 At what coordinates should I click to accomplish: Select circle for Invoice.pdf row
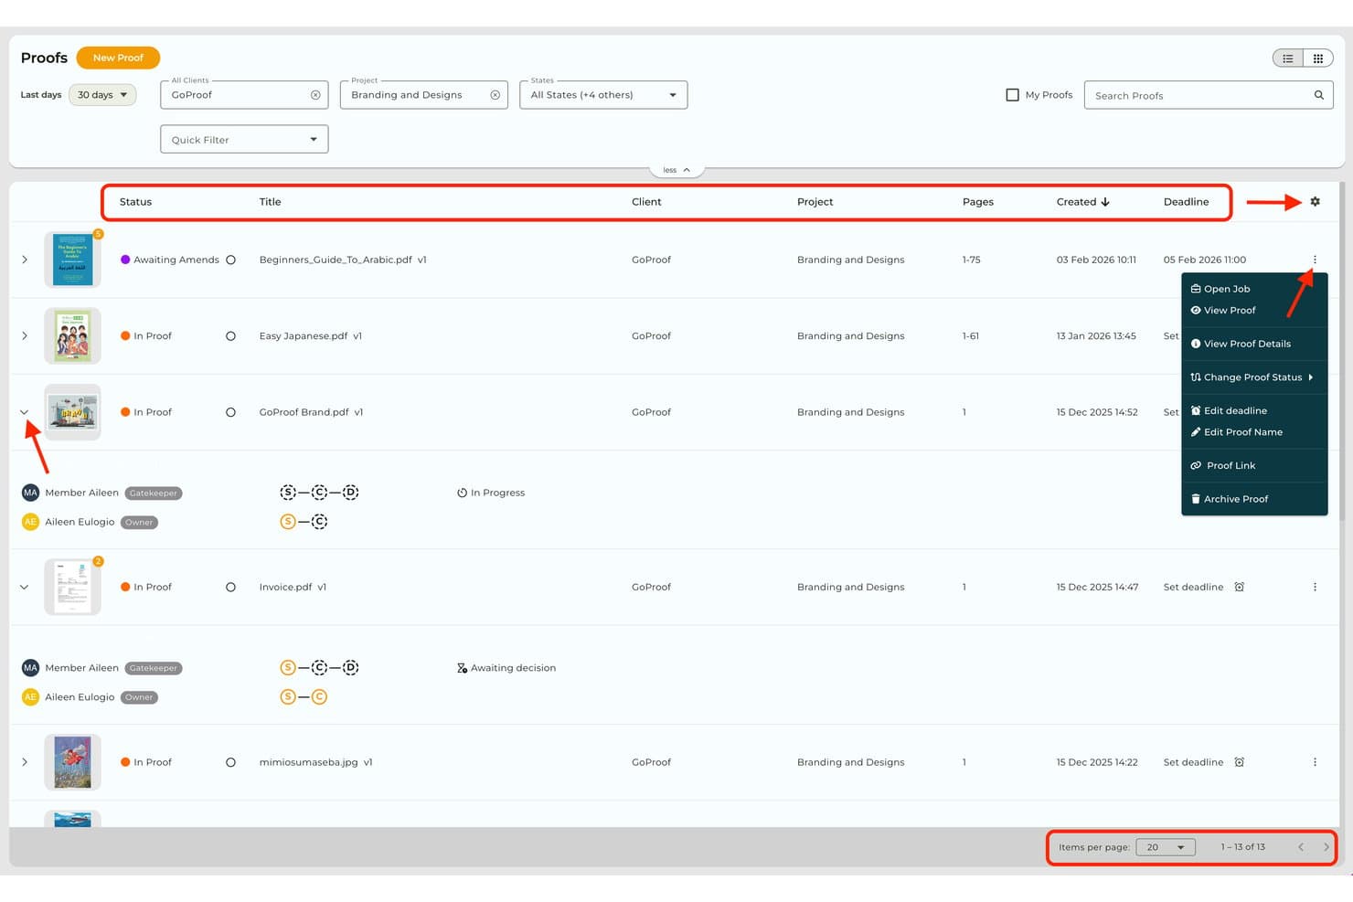coord(230,588)
